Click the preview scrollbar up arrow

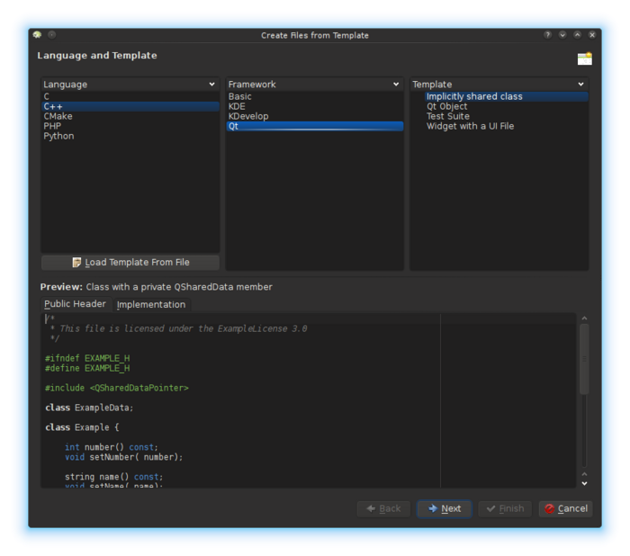tap(584, 318)
